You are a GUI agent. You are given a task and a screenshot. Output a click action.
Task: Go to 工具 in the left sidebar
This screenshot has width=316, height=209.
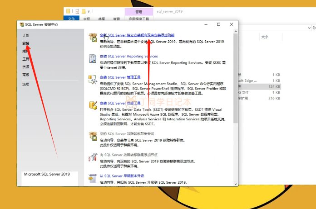26,59
